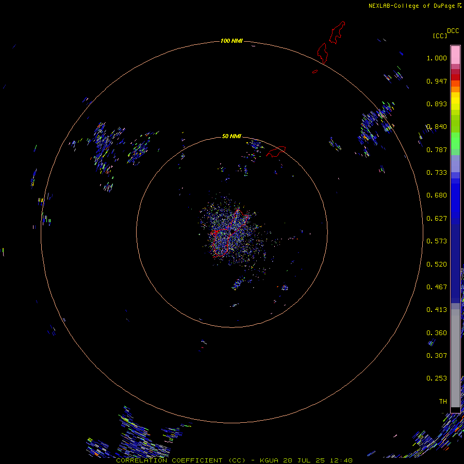Click the 0.680 value on the color scale
This screenshot has width=464, height=464.
437,195
